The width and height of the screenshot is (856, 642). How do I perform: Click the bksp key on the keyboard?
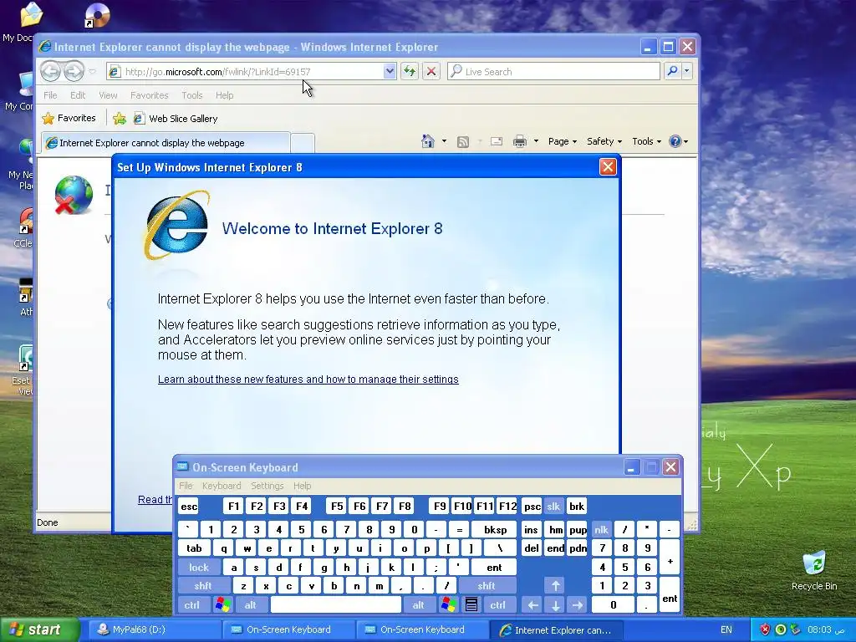click(x=495, y=529)
